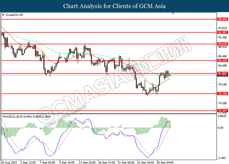The width and height of the screenshot is (229, 164).
Task: Click the 86.460 price axis value
Action: pos(222,56)
